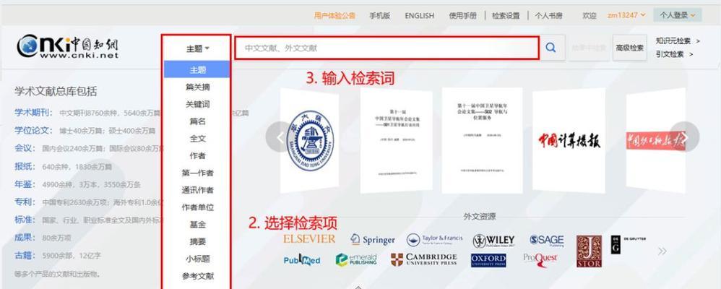Select 作者 search field option
This screenshot has width=721, height=289.
point(197,155)
